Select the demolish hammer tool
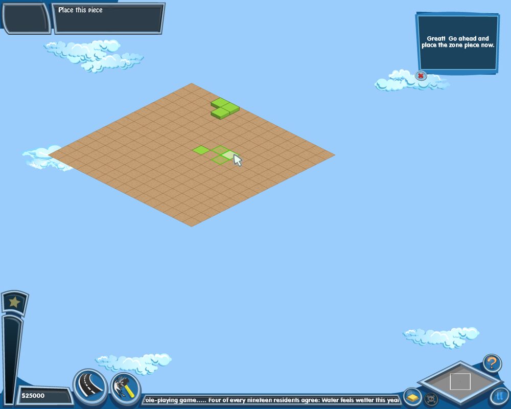511x409 pixels. [125, 387]
